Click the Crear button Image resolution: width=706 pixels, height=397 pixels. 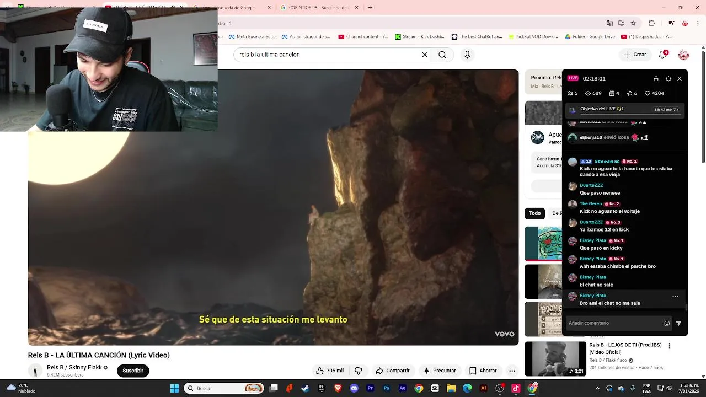(635, 55)
